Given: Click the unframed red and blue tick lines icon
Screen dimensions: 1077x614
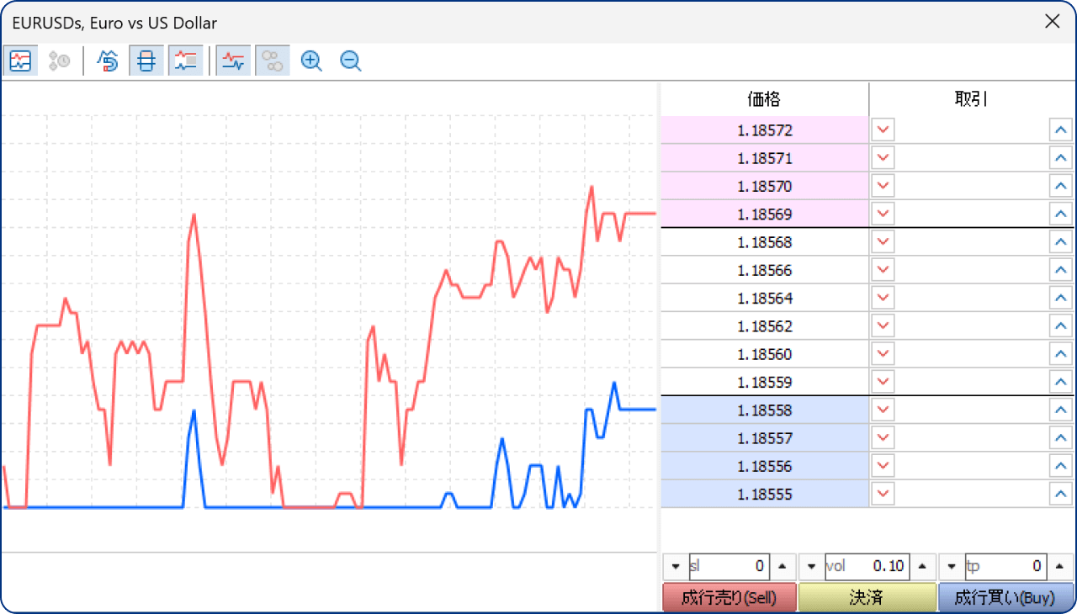Looking at the screenshot, I should click(233, 61).
